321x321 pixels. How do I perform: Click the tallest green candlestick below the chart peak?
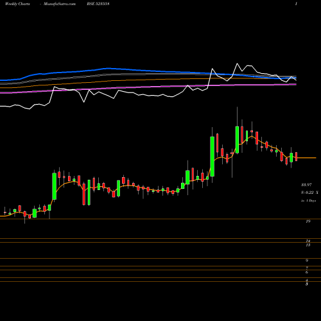[x=213, y=157]
